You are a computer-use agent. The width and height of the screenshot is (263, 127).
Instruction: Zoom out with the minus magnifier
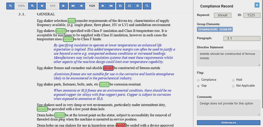(x=10, y=6)
